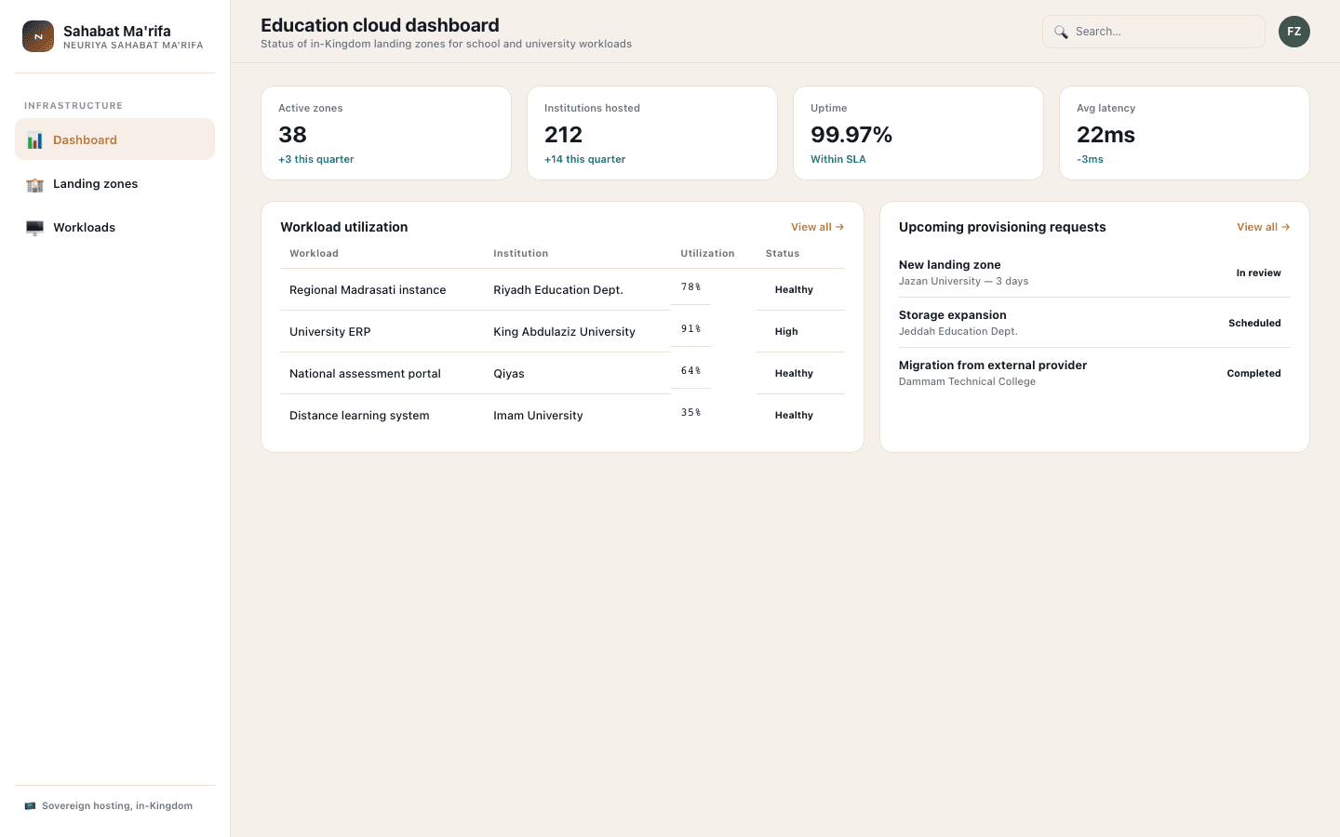Click the Workload column header
Image resolution: width=1340 pixels, height=837 pixels.
click(314, 254)
